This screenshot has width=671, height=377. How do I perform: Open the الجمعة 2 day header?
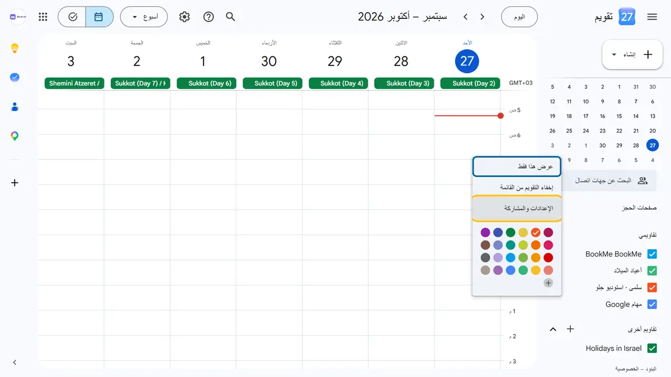click(137, 61)
